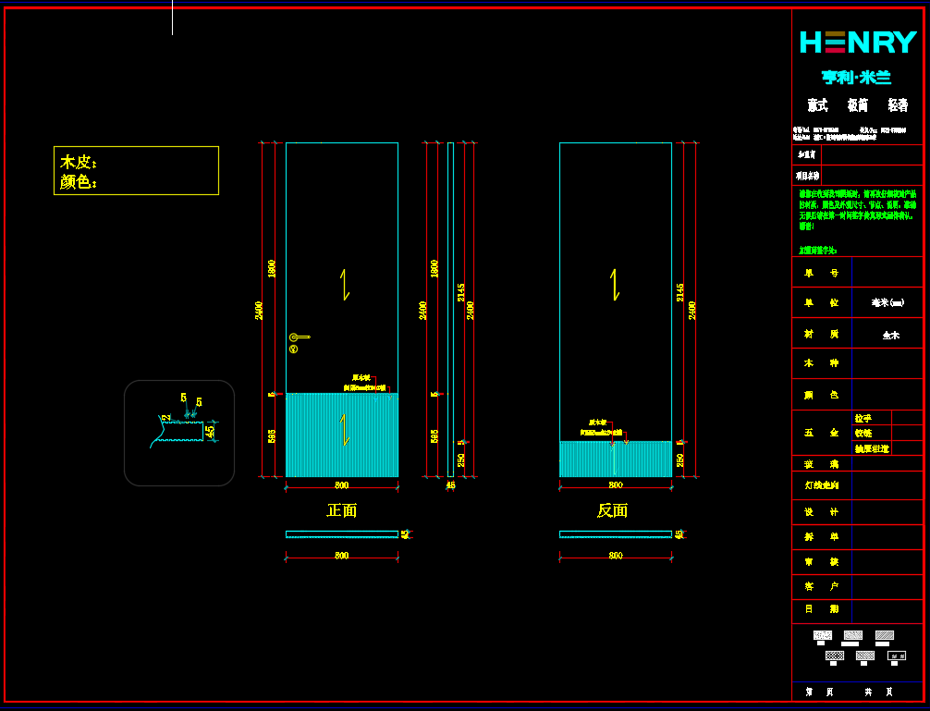Click the empty field next to 日期

point(887,609)
